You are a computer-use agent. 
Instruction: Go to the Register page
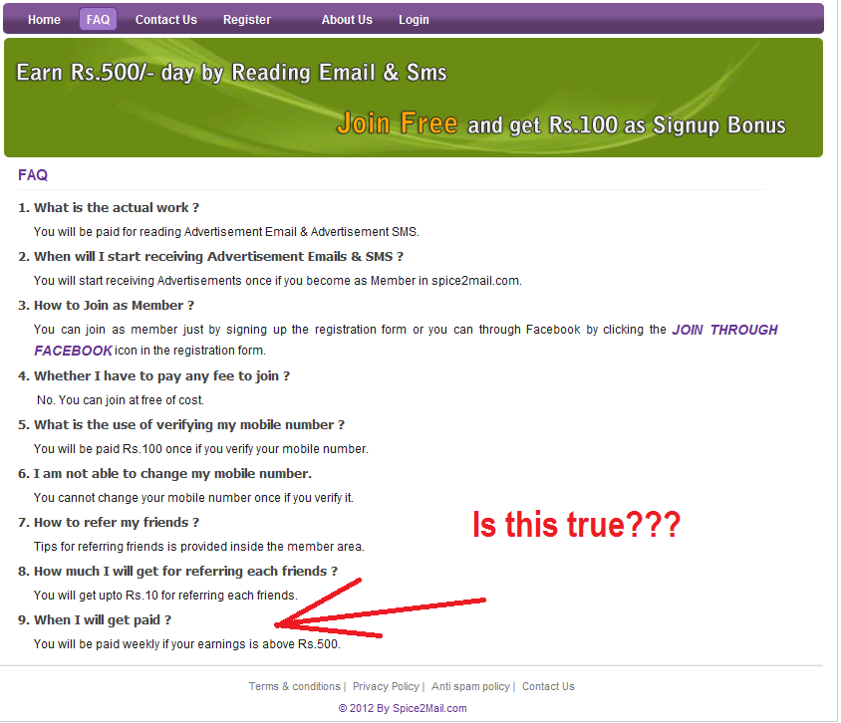pos(246,19)
